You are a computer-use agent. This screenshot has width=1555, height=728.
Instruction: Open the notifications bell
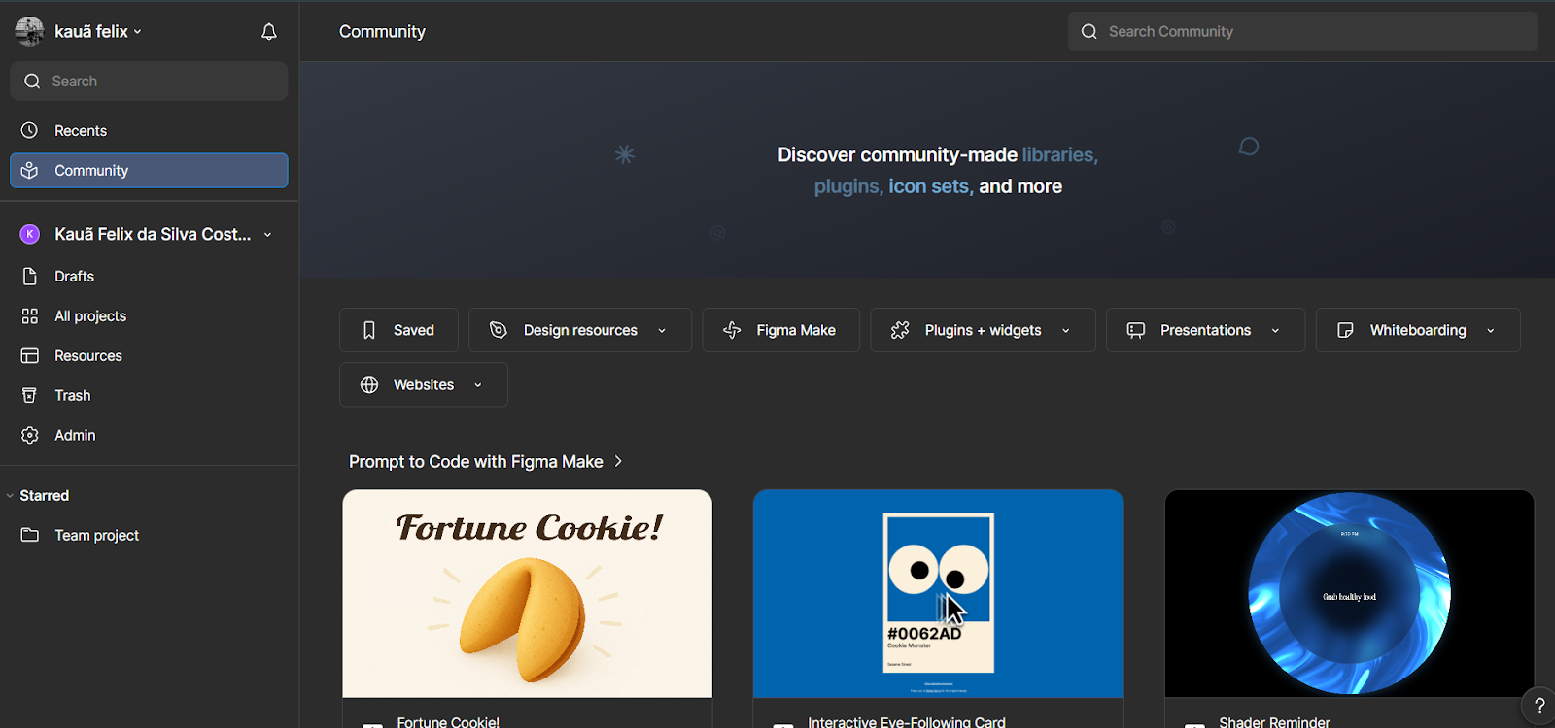click(x=269, y=32)
